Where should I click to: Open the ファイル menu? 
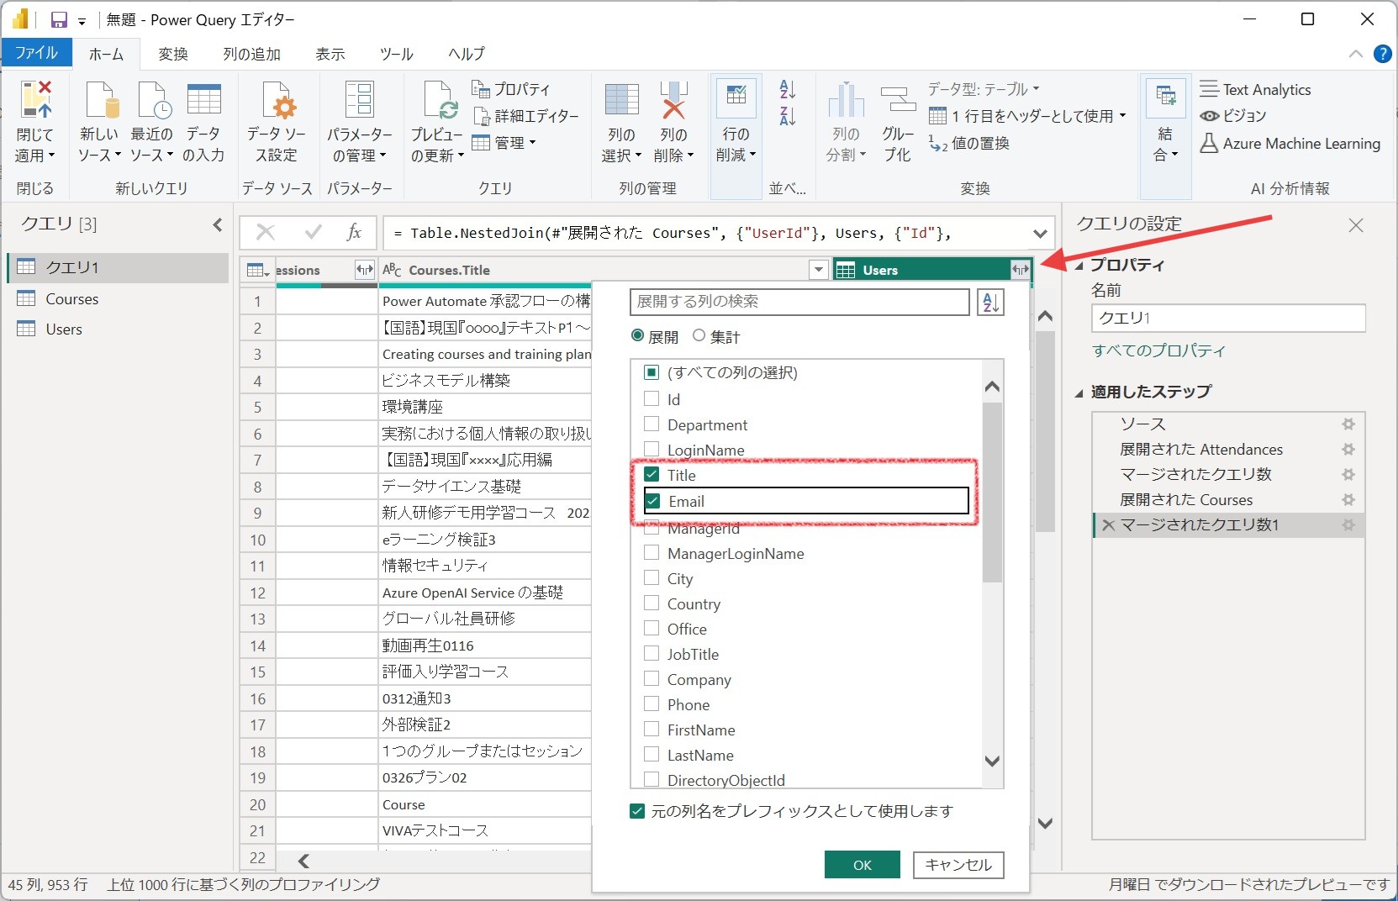click(x=35, y=53)
